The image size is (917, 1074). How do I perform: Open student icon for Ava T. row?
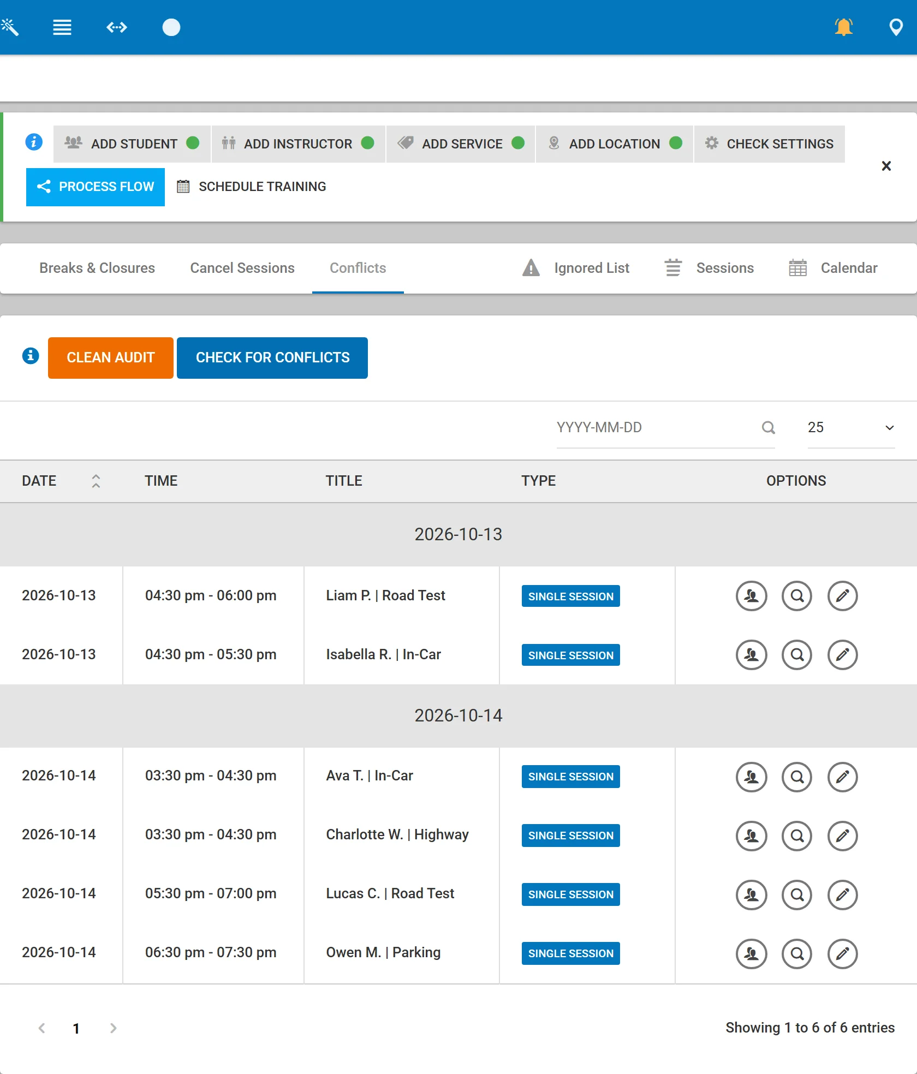752,777
